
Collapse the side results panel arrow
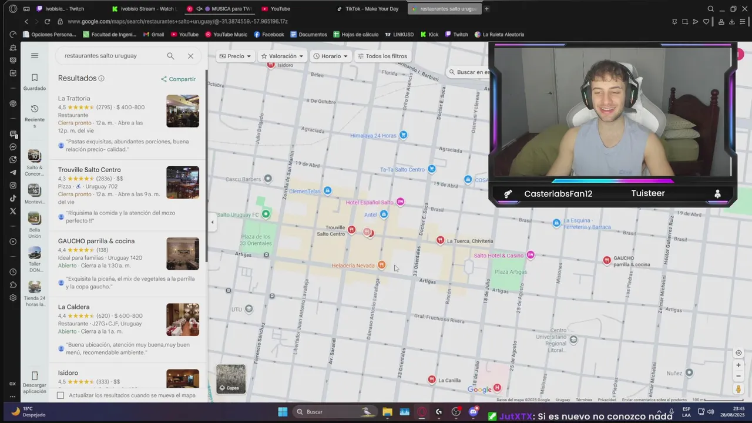pos(212,222)
